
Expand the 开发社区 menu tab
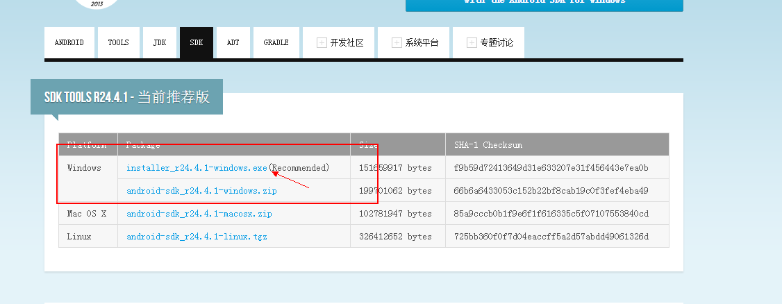click(x=339, y=43)
